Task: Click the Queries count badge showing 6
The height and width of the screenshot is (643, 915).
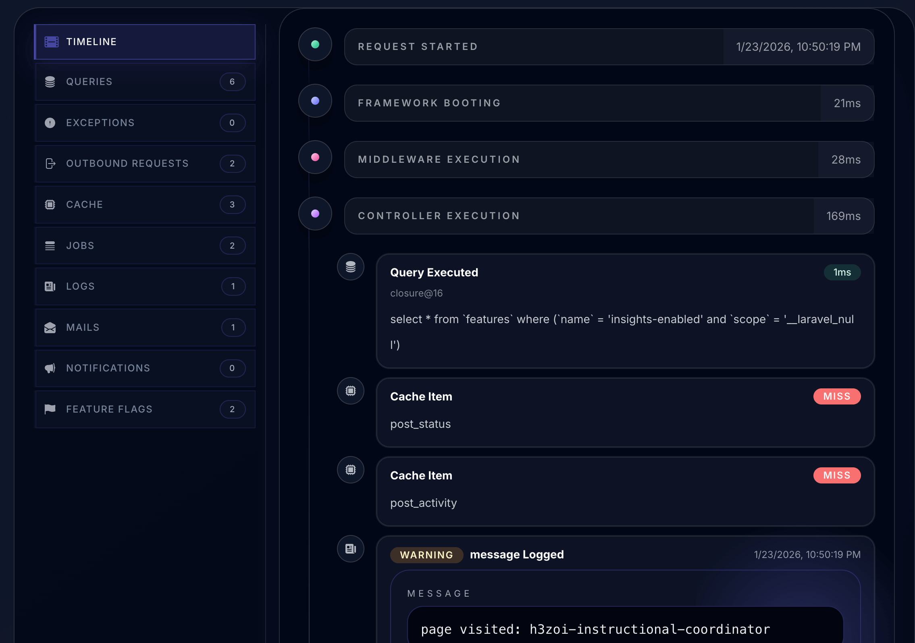Action: tap(233, 81)
